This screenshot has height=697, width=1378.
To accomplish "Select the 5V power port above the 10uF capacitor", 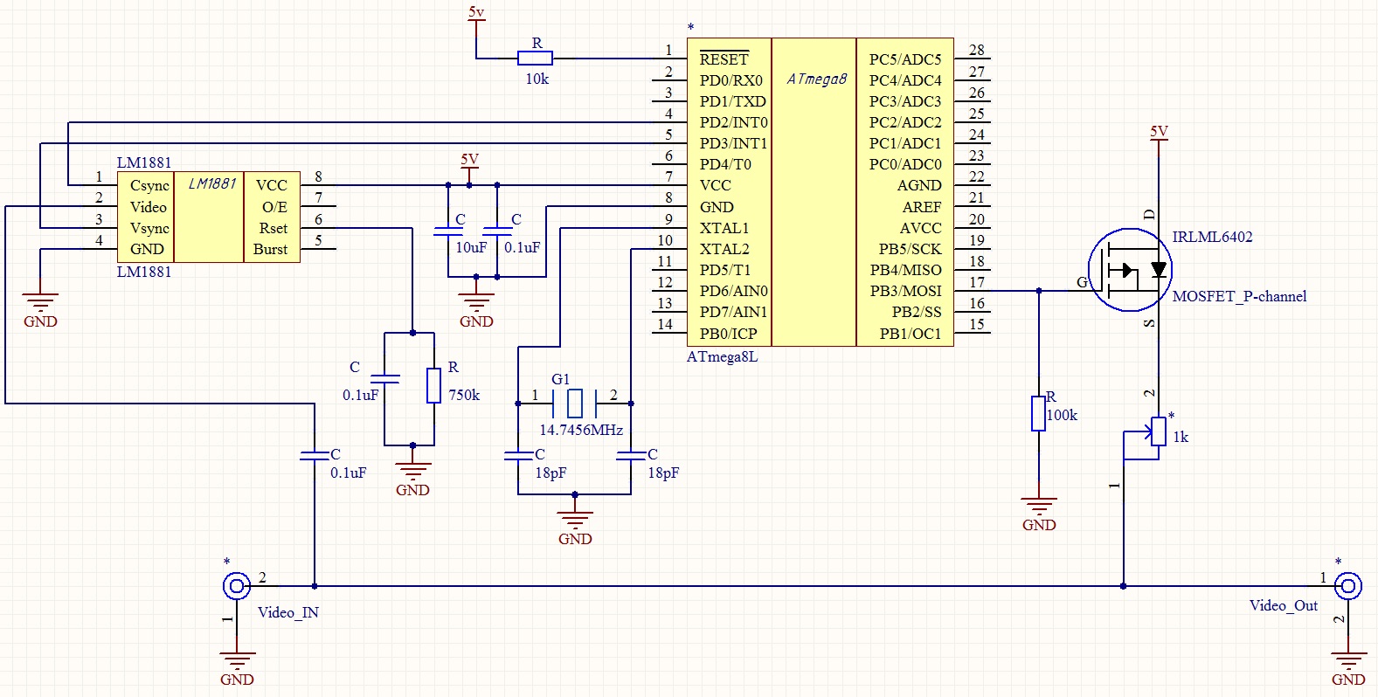I will [x=469, y=168].
